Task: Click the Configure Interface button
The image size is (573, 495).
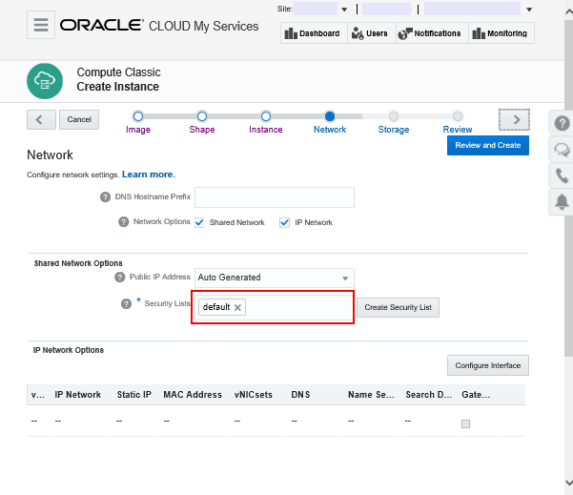Action: click(488, 365)
